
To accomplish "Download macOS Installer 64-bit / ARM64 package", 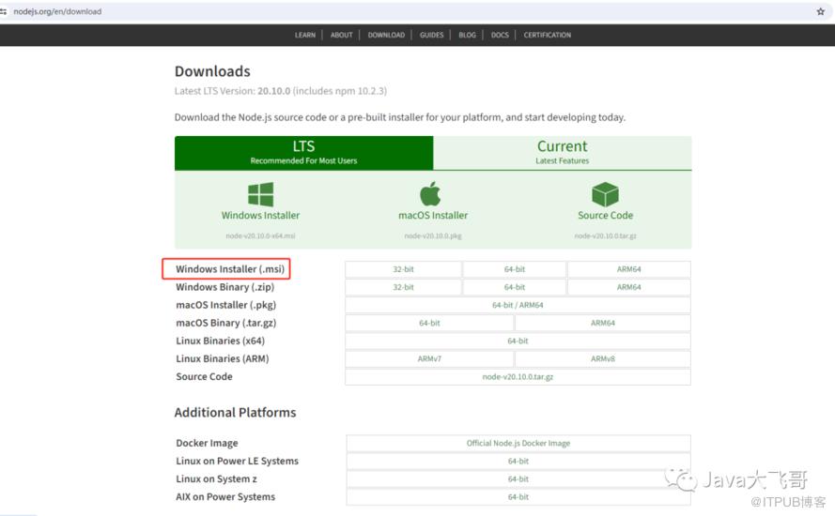I will [x=518, y=305].
